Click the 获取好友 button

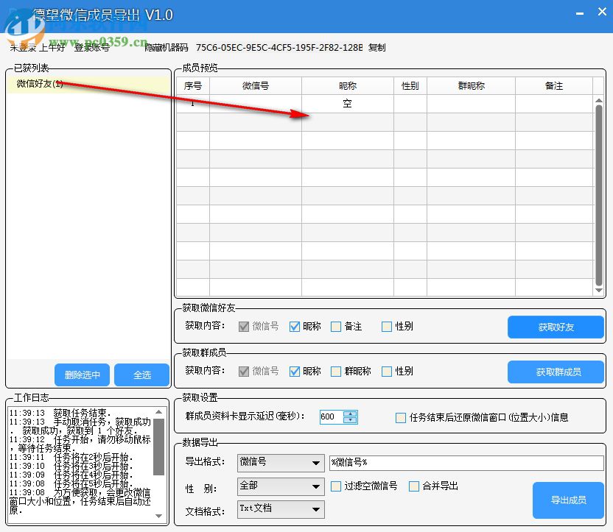pos(556,327)
